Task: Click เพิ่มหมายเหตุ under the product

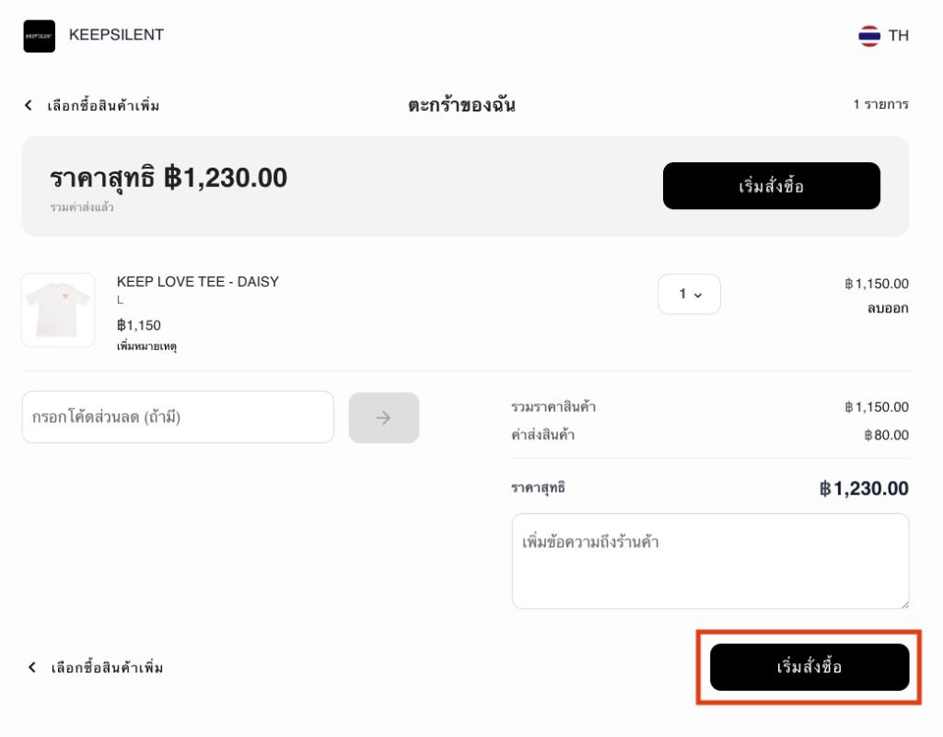Action: 146,346
